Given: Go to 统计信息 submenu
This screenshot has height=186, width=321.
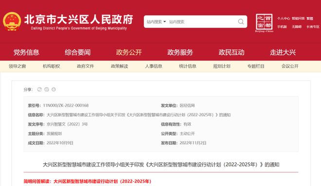Looking at the screenshot, I should pos(188,66).
